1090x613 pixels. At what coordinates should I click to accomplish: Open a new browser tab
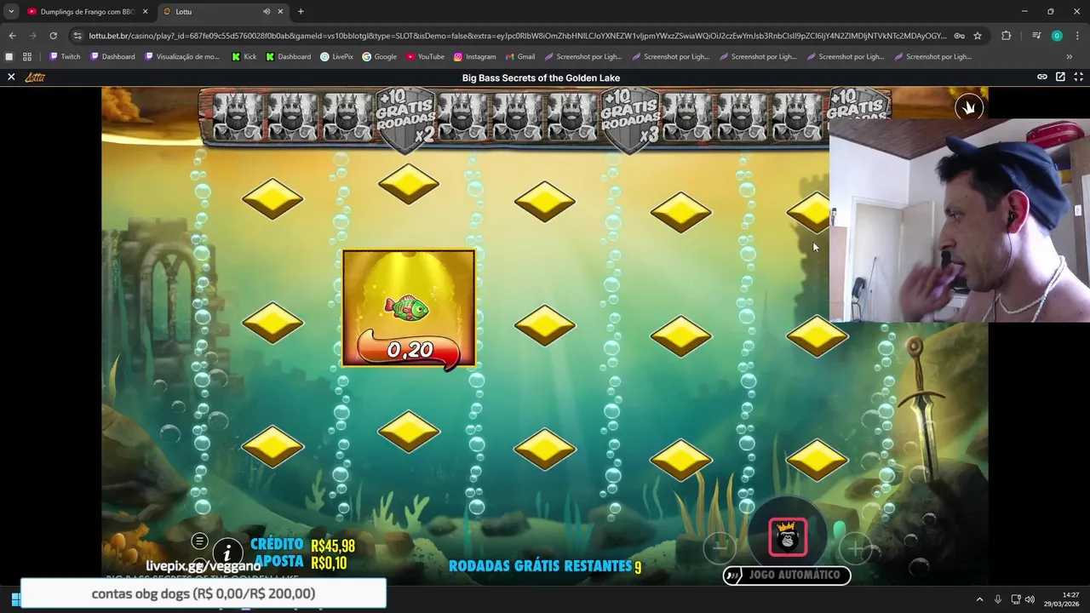(301, 11)
